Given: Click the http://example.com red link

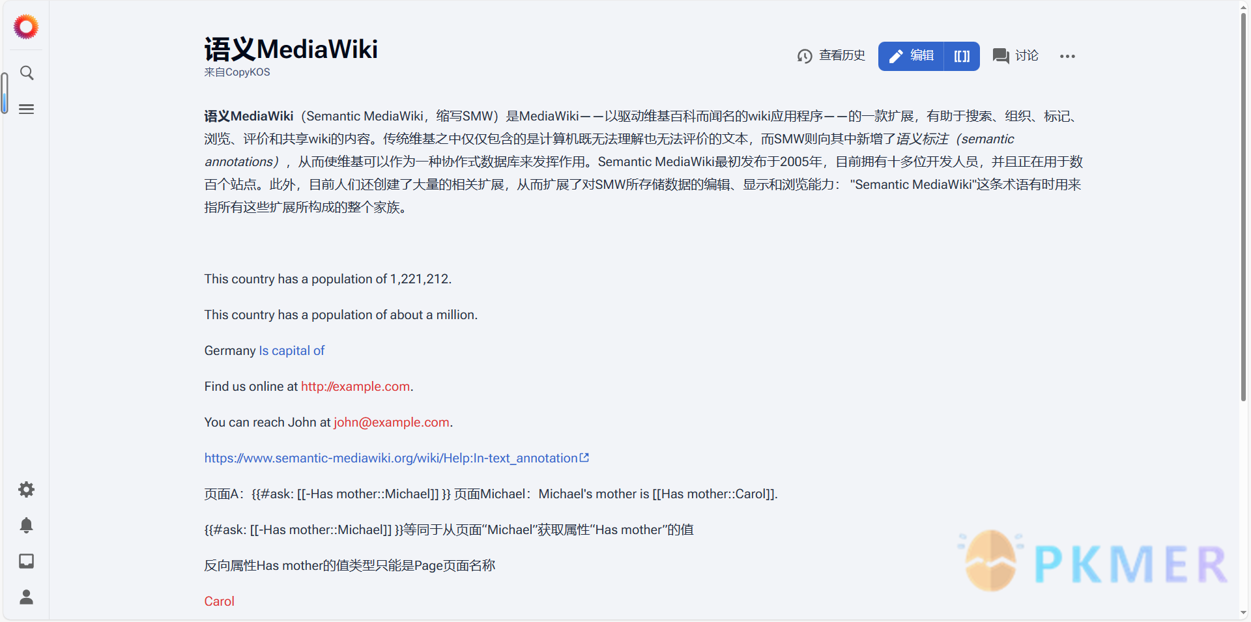Looking at the screenshot, I should tap(355, 386).
